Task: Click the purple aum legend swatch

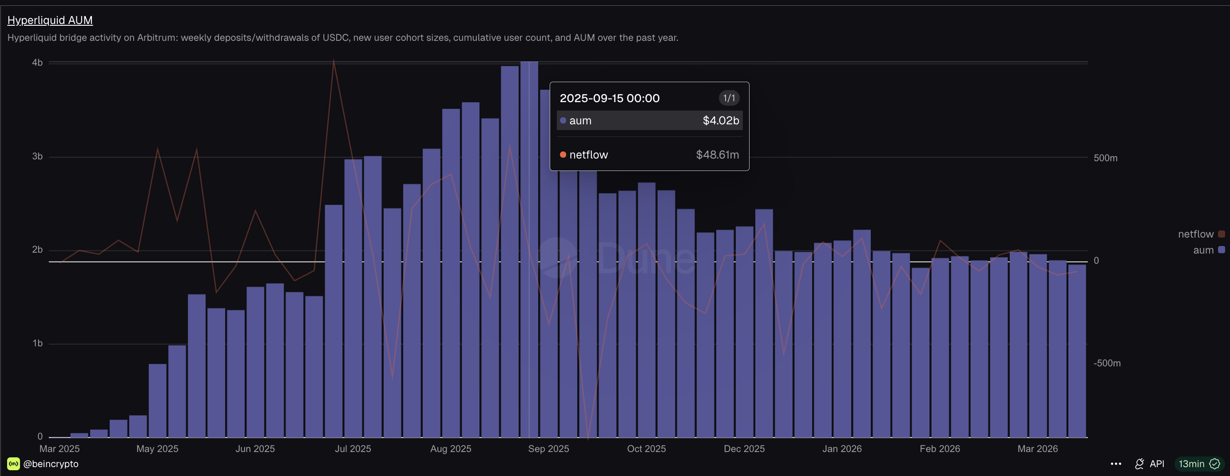Action: point(1222,249)
